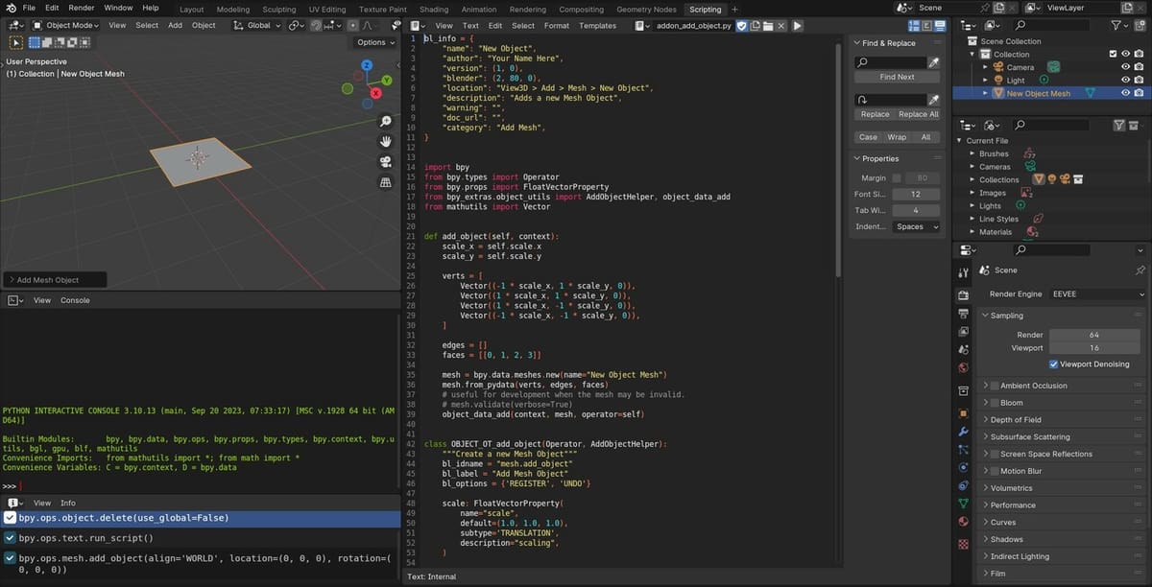The height and width of the screenshot is (587, 1152).
Task: Click the eyedropper next to the replace field
Action: 933,100
